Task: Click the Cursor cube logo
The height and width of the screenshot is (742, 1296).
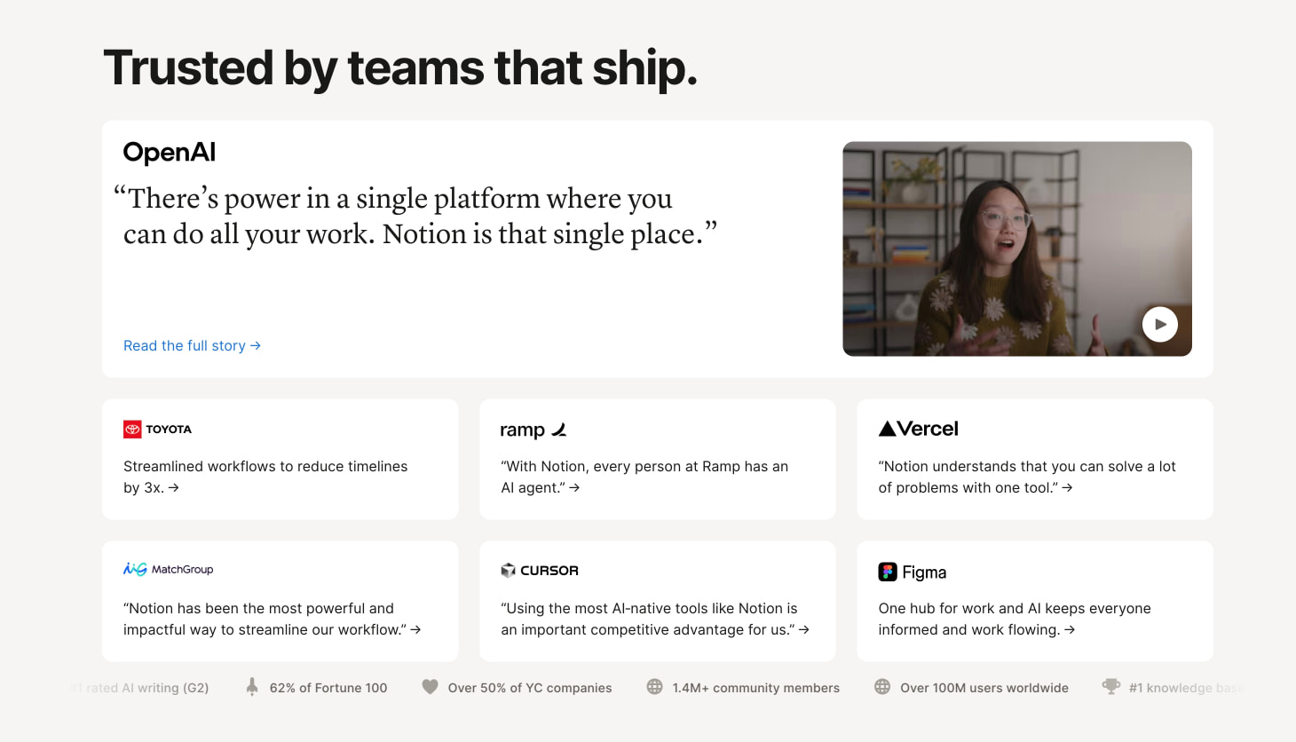Action: [508, 570]
